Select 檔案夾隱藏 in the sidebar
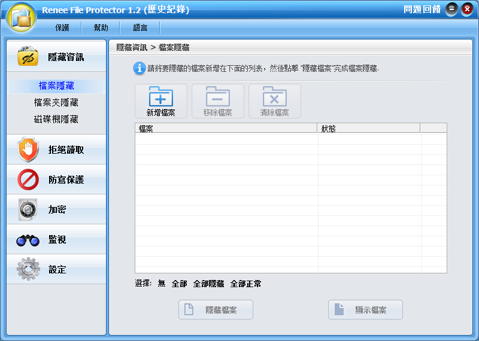 coord(56,102)
